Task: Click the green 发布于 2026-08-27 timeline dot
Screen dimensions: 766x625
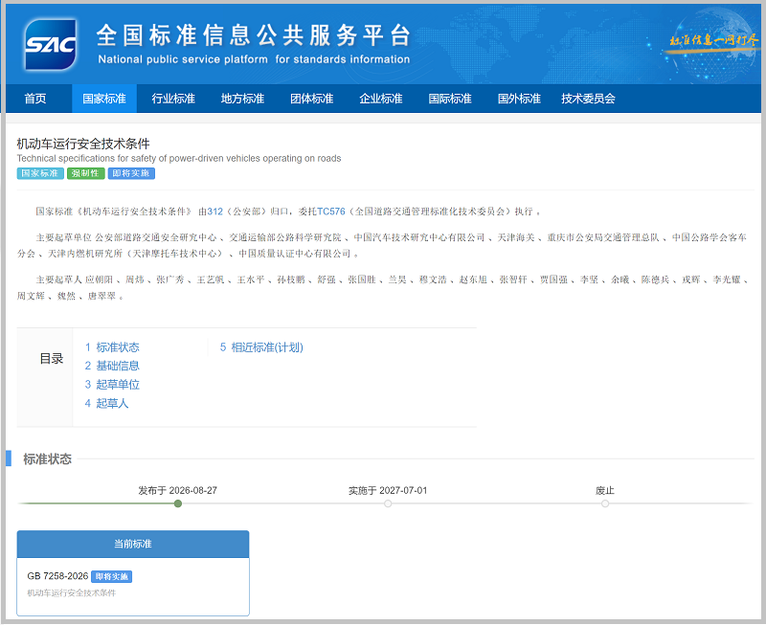Action: [x=178, y=503]
